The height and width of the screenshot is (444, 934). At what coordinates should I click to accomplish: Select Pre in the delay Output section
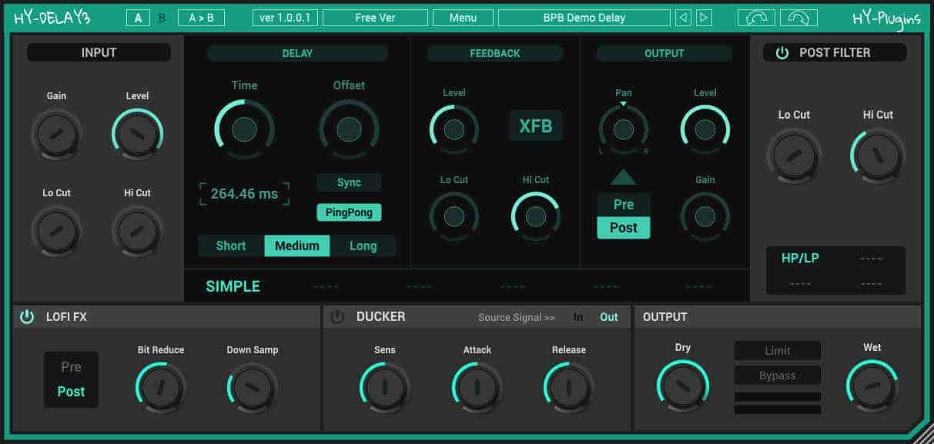624,205
